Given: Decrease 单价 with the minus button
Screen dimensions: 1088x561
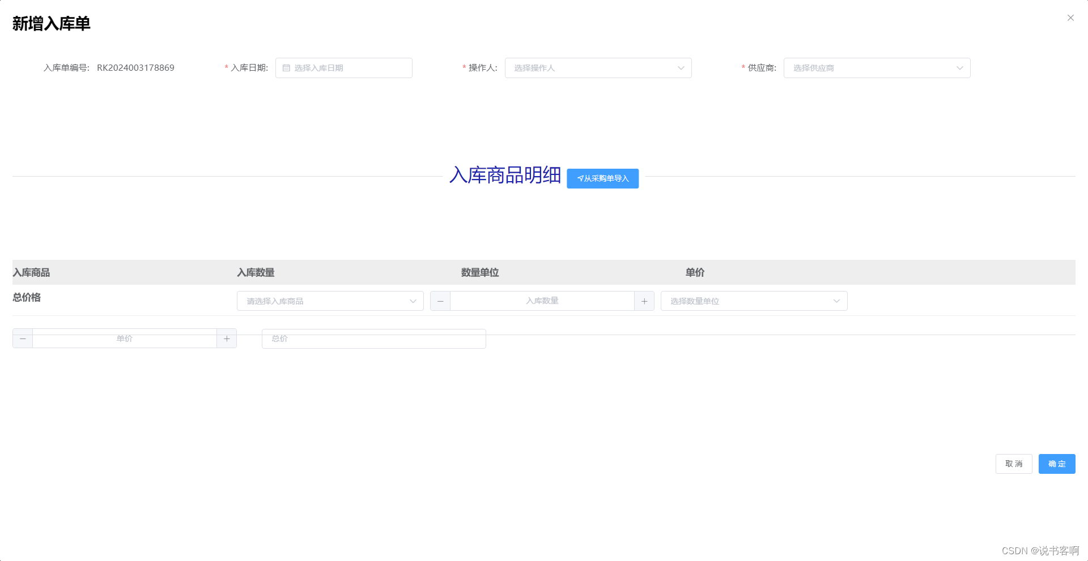Looking at the screenshot, I should tap(23, 339).
